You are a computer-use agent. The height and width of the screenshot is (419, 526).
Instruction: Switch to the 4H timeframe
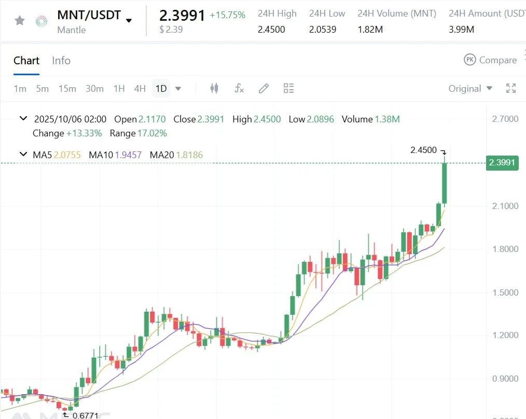[140, 89]
